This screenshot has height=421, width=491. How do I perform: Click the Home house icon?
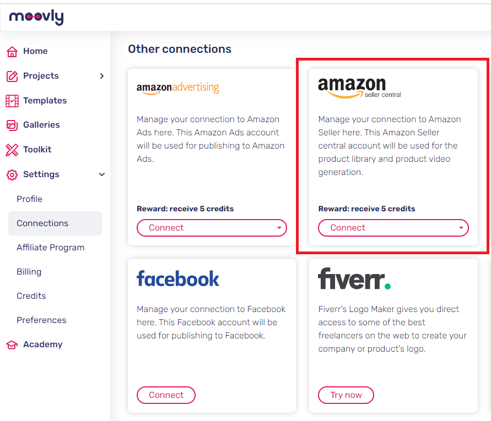pos(12,52)
